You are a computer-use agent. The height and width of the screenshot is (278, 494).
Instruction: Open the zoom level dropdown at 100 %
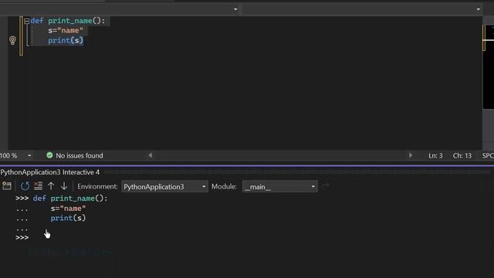point(29,156)
